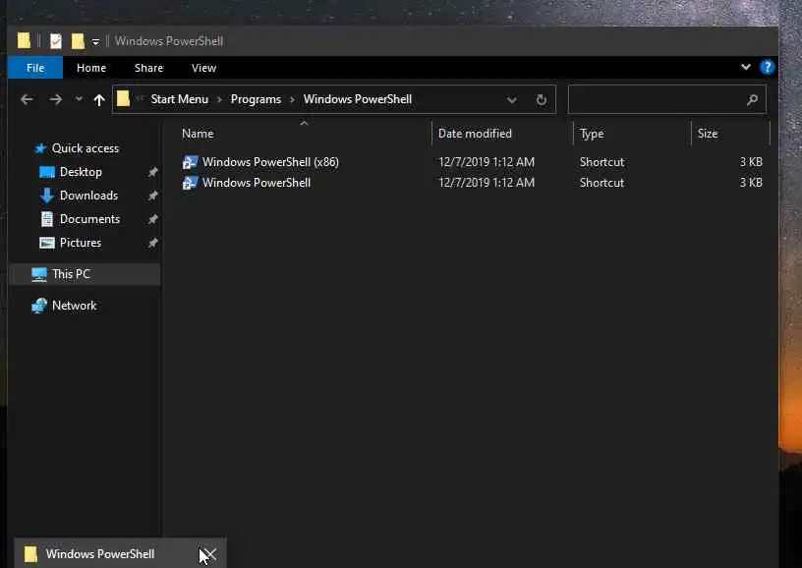Open Pictures in the navigation pane
Image resolution: width=802 pixels, height=568 pixels.
click(81, 243)
